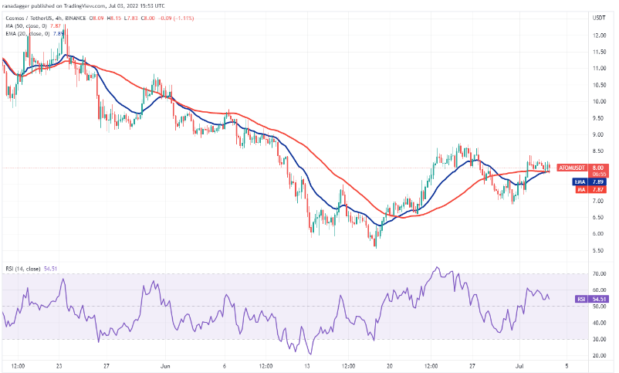Image resolution: width=619 pixels, height=373 pixels.
Task: Click date 13 on the time axis
Action: [306, 365]
